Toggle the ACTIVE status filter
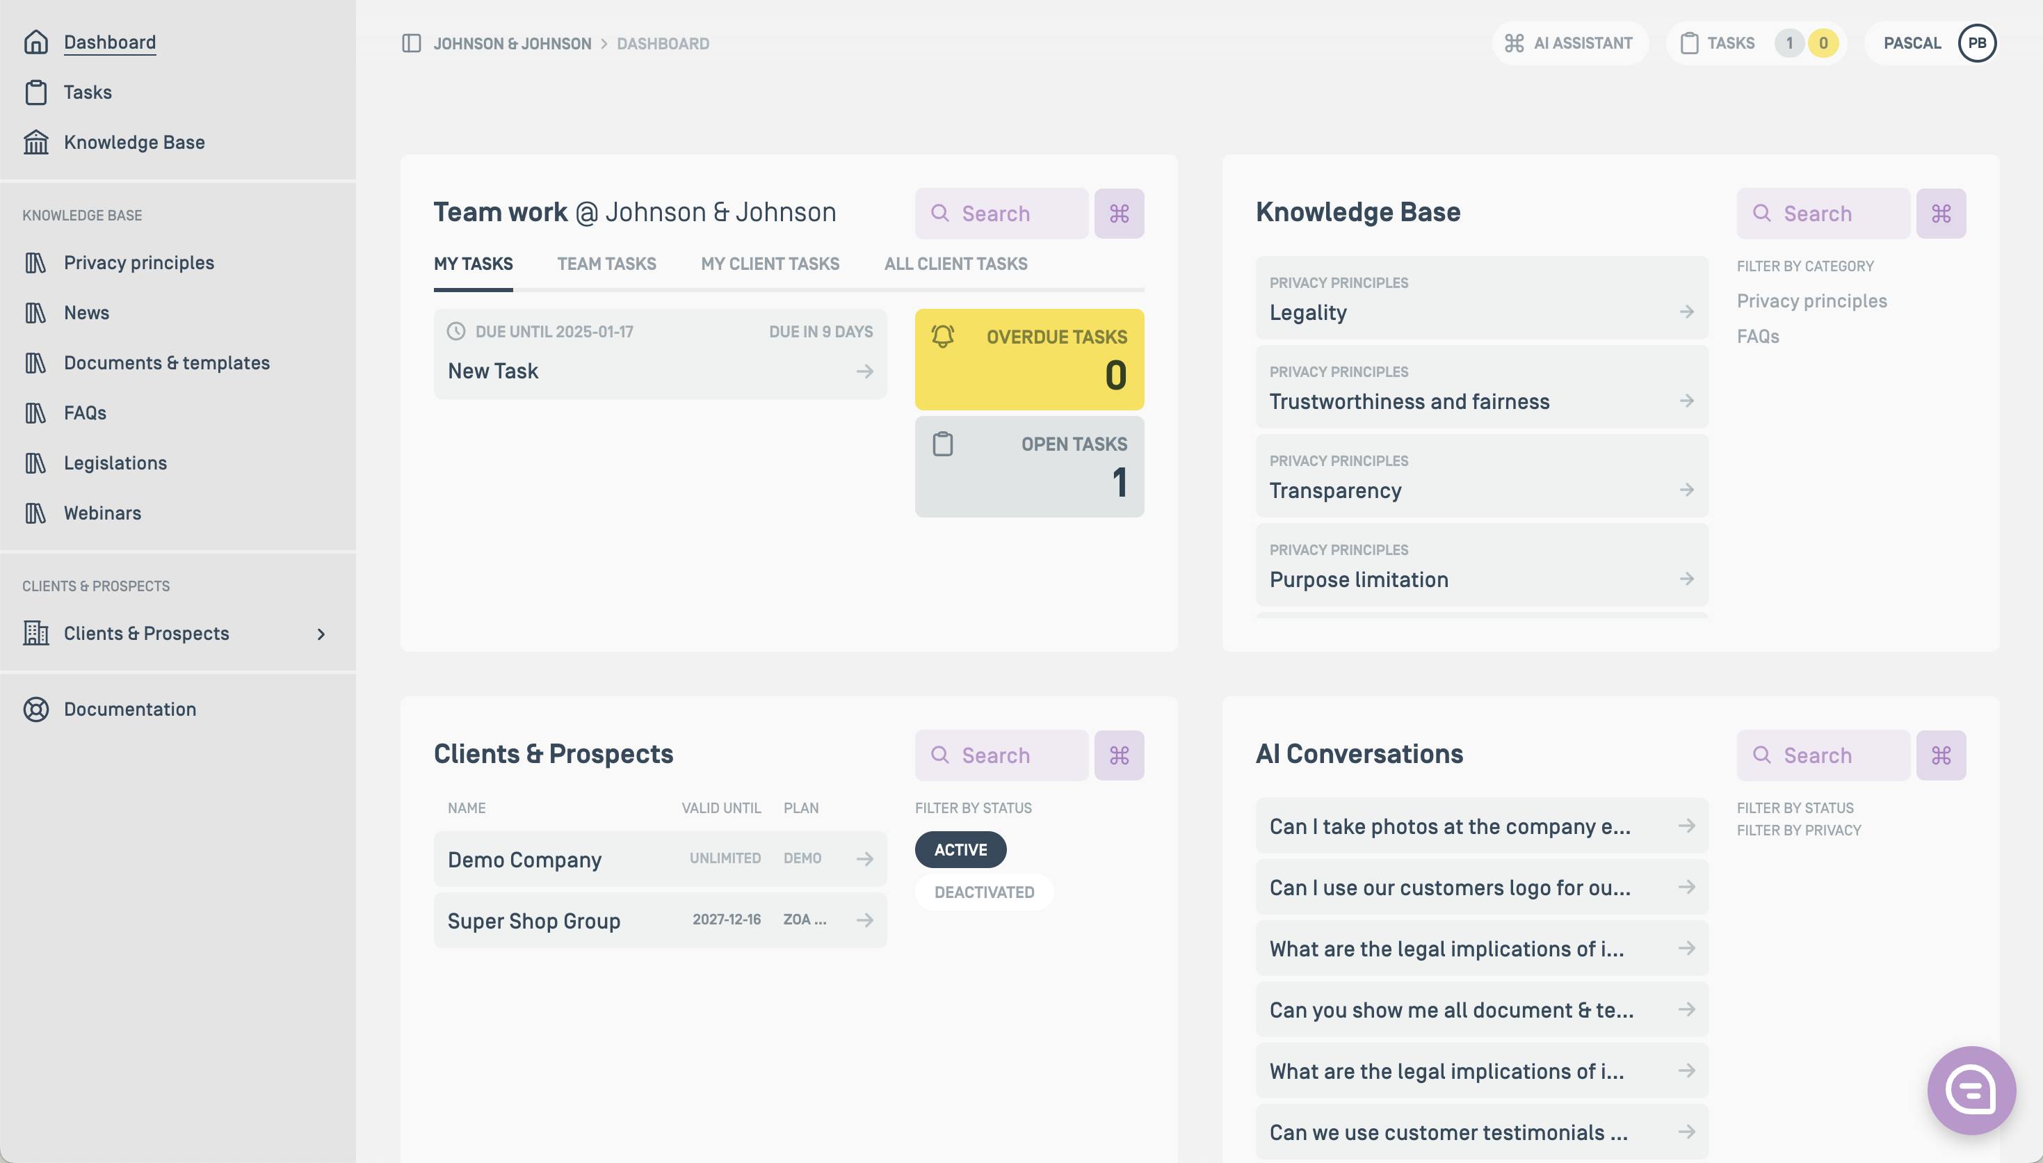Screen dimensions: 2043x1163 point(960,850)
